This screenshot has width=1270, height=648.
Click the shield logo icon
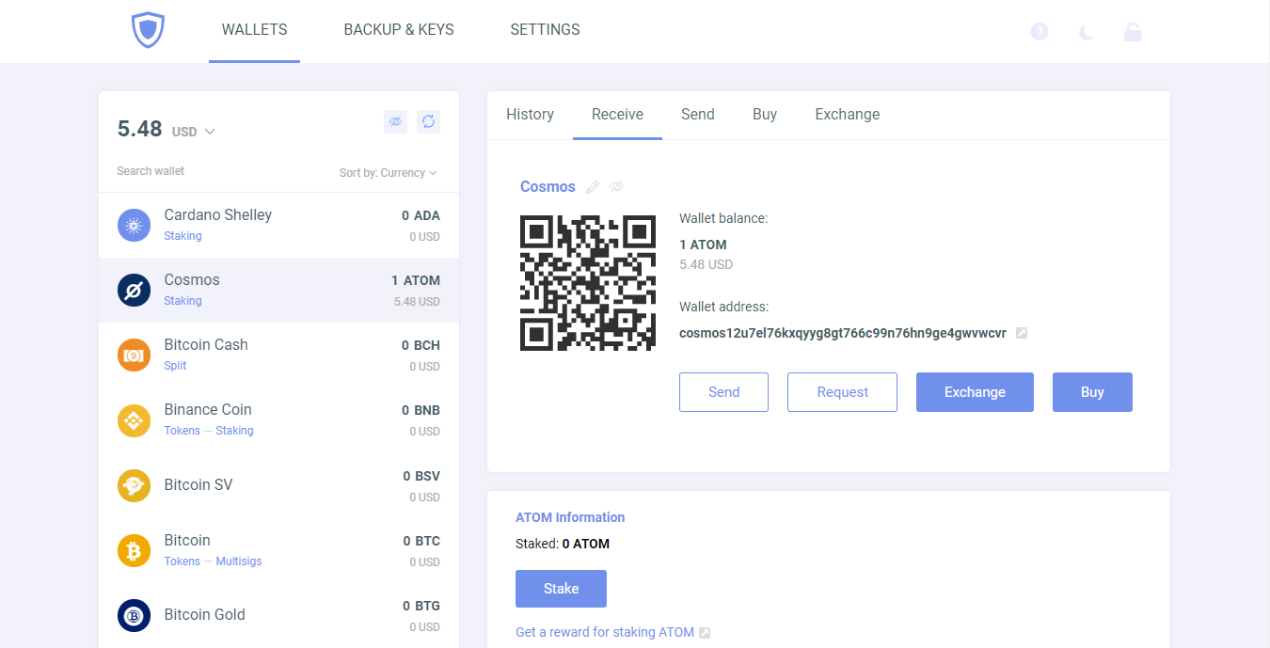coord(148,30)
